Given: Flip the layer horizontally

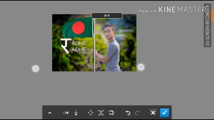Looking at the screenshot, I should click(x=66, y=113).
